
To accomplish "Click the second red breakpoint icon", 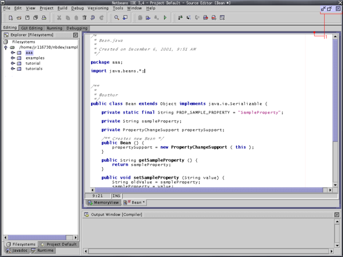I will (214, 18).
